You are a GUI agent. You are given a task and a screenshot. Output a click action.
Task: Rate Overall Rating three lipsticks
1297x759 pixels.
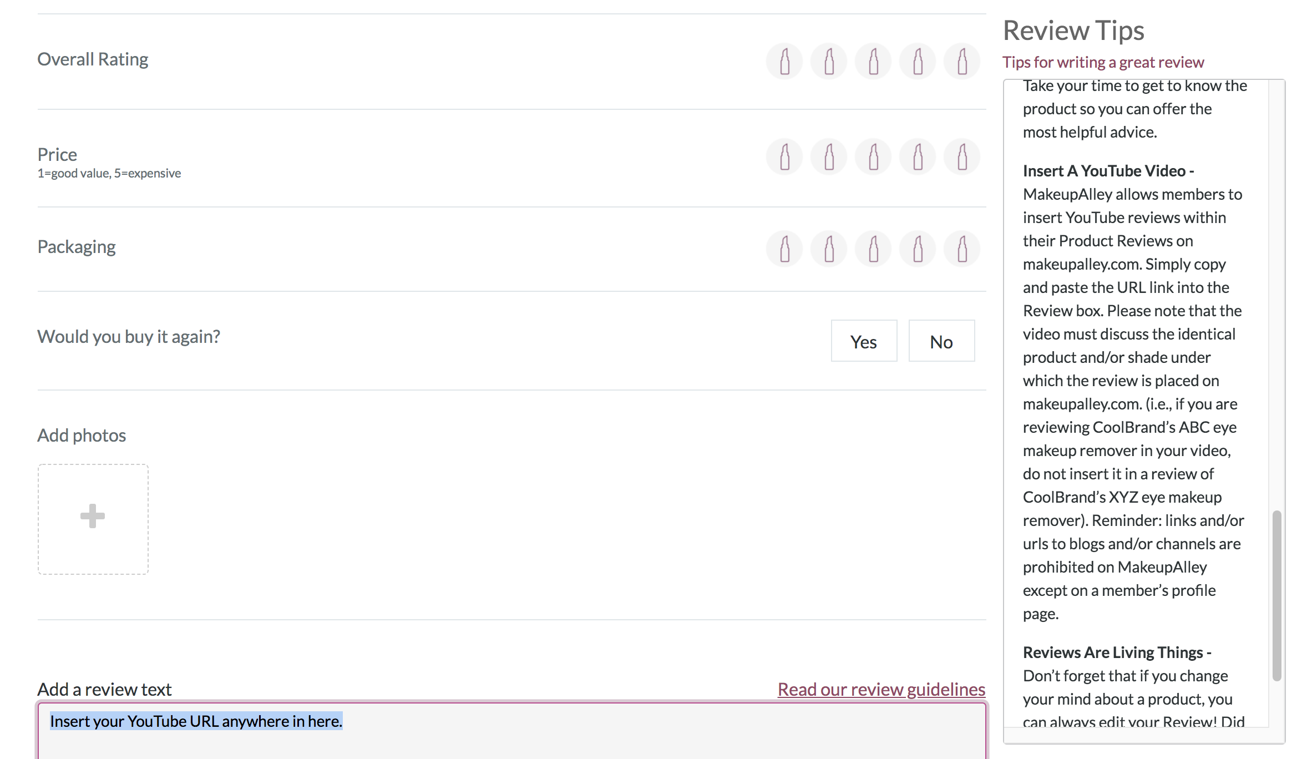coord(873,61)
